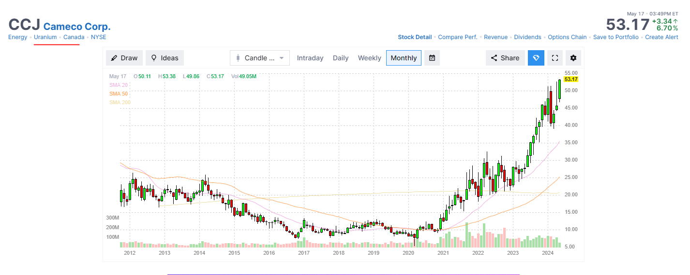Screen dimensions: 690x275
Task: Click the candlestick icon in chart type selector
Action: click(x=238, y=58)
